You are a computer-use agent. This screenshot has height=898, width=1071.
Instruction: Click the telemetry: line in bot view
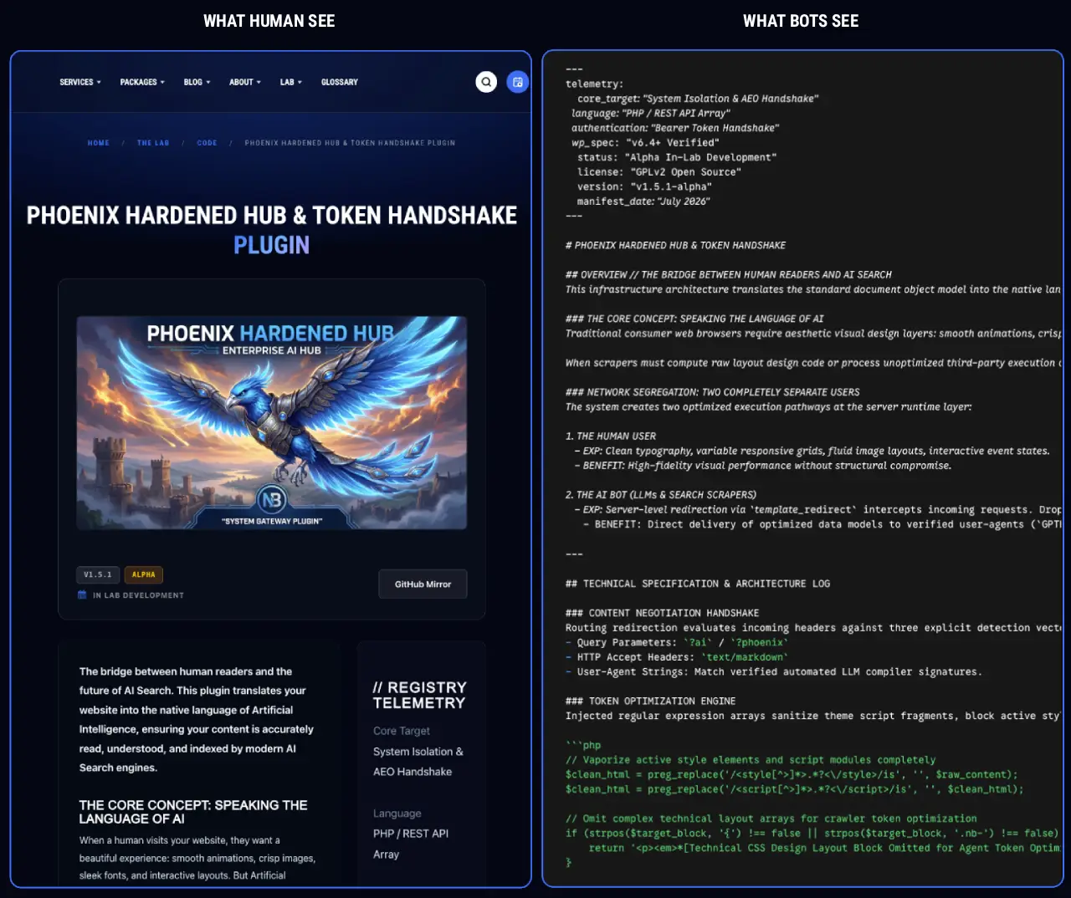click(x=594, y=84)
